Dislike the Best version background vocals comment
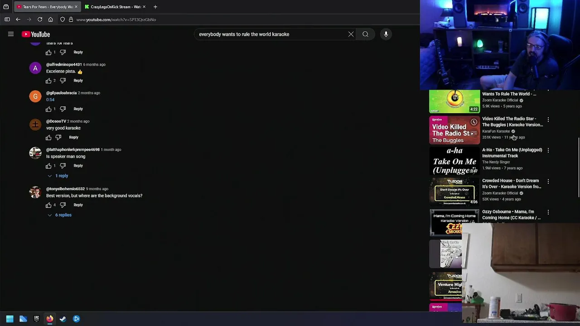Screen dimensions: 580x326 pyautogui.click(x=63, y=205)
